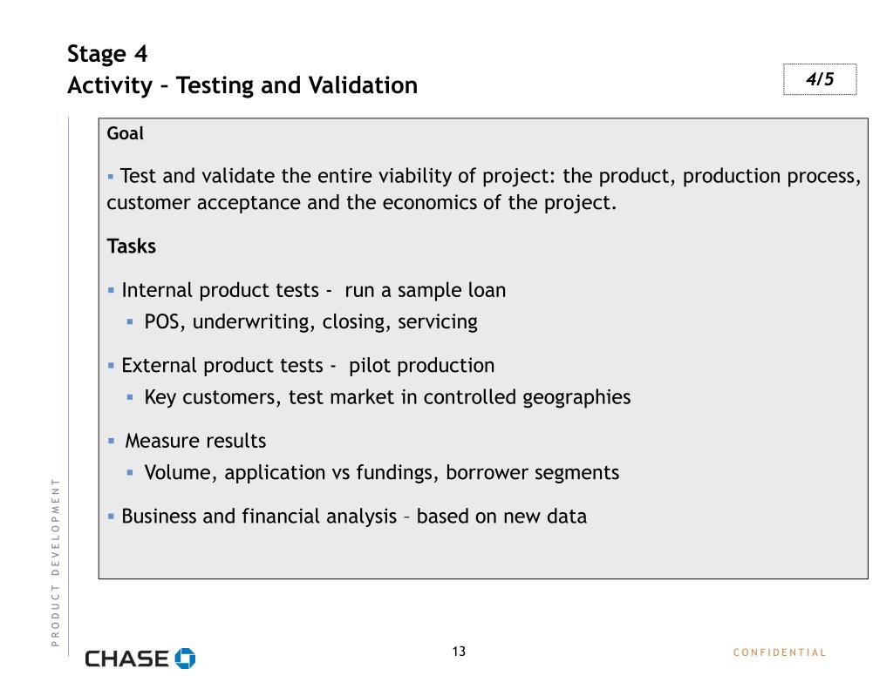Click the vertical PRODUCT DEVELOPMENT sidebar label
This screenshot has height=689, width=893.
coord(55,562)
